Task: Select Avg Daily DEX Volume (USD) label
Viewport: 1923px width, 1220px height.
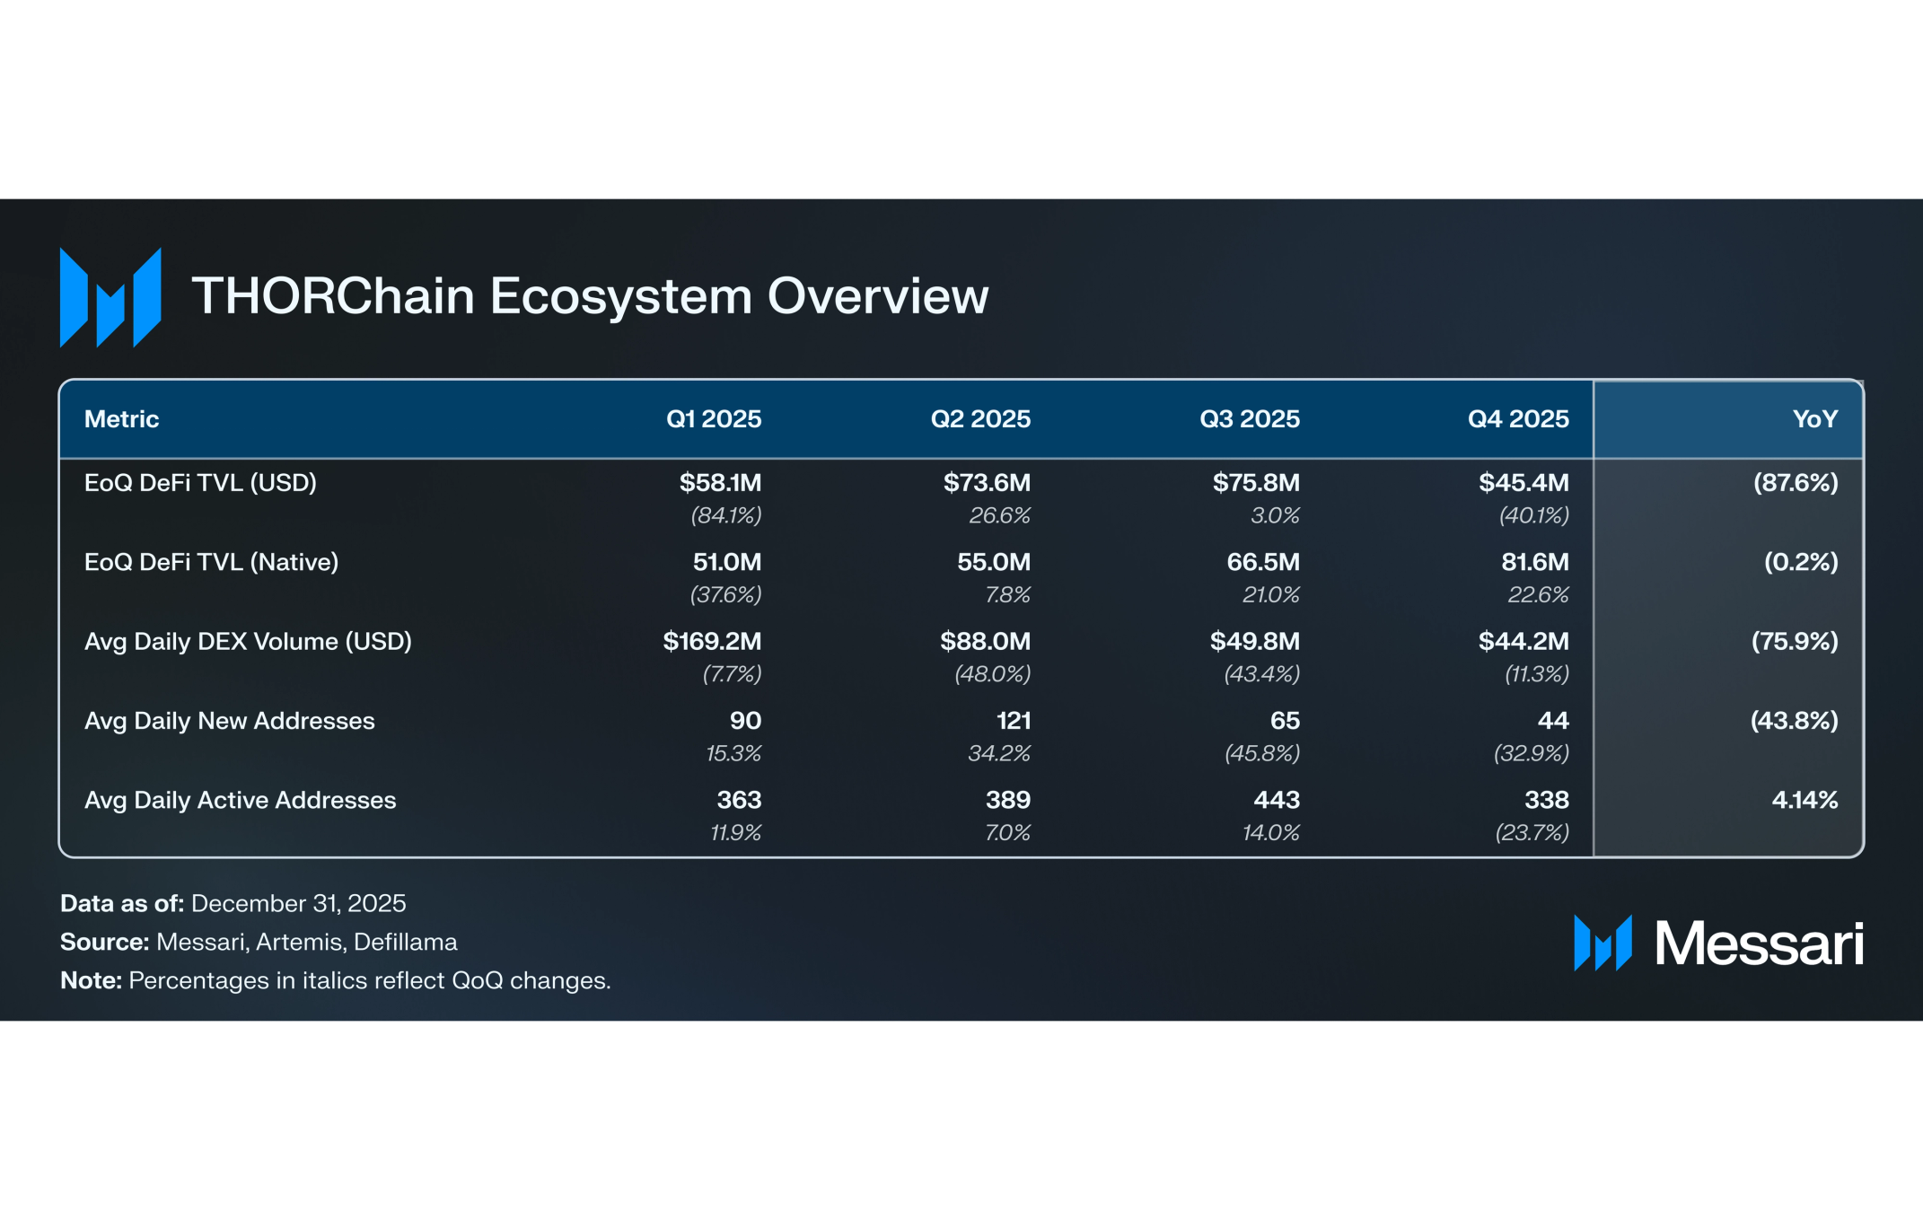Action: [x=248, y=642]
